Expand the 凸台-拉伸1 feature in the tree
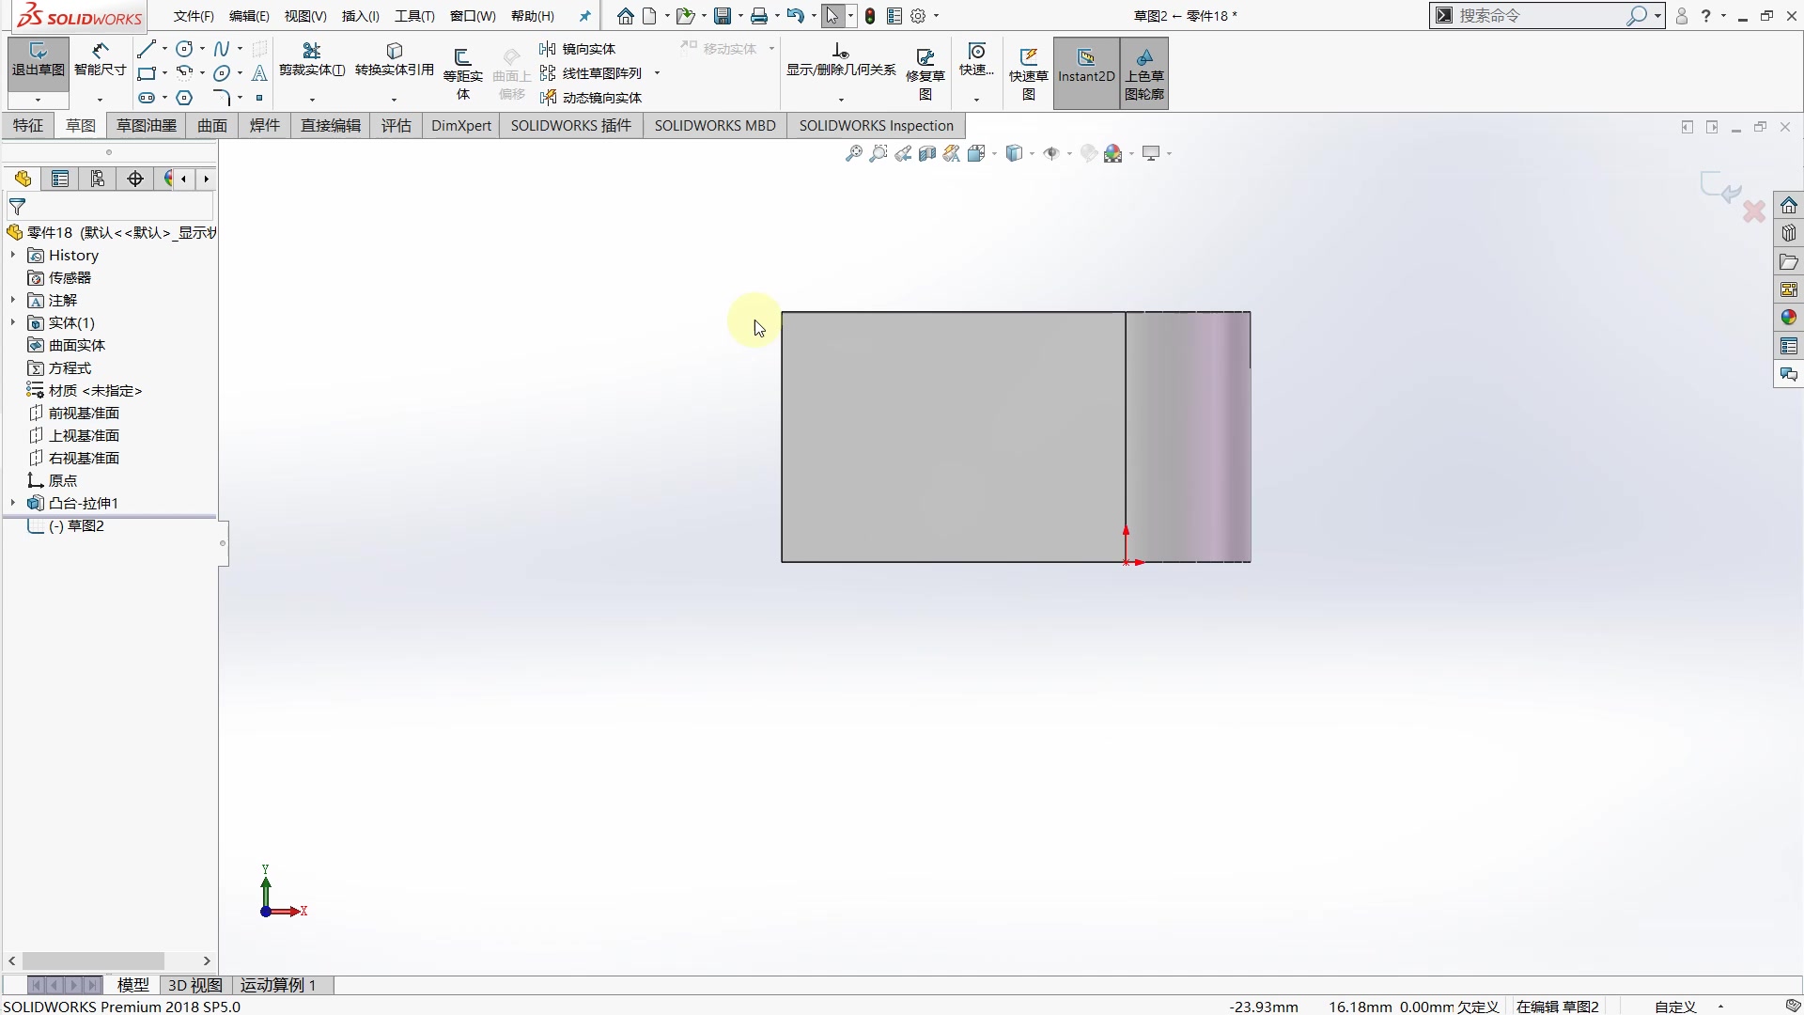This screenshot has height=1015, width=1804. point(11,503)
